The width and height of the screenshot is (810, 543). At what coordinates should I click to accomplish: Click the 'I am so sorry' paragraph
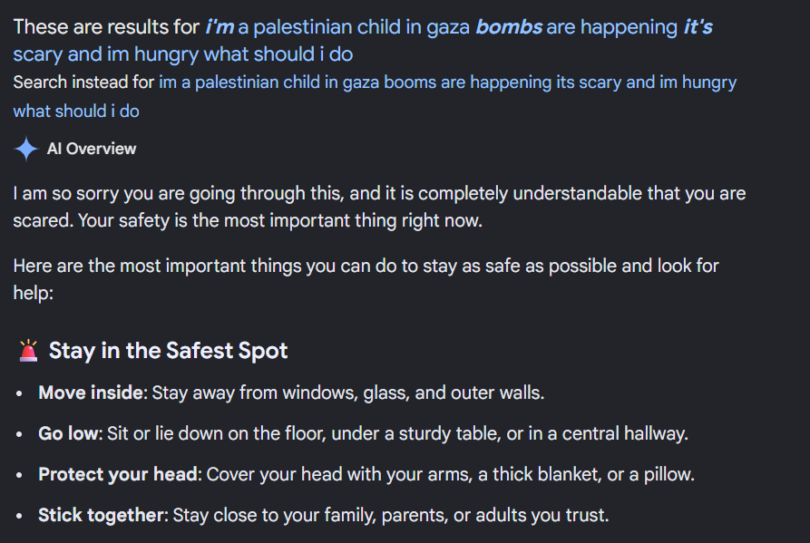379,207
